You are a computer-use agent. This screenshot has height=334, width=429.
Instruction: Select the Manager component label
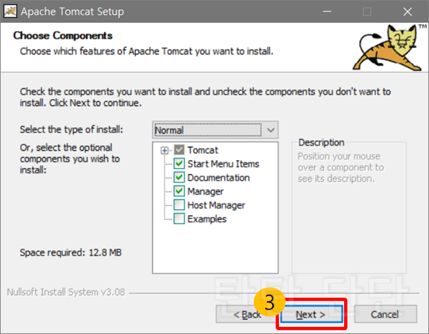coord(206,191)
